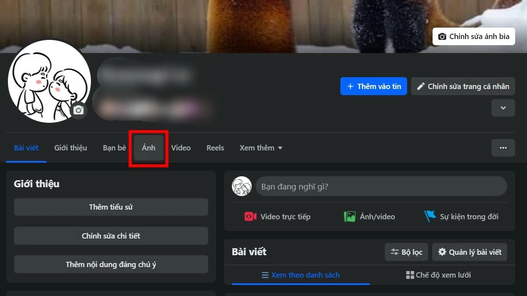Open the Bộ lọc posts filter
The height and width of the screenshot is (296, 527).
click(x=406, y=252)
